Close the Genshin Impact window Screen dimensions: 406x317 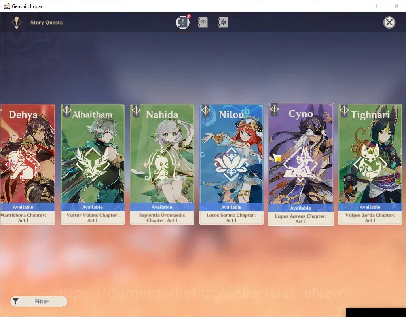point(397,6)
